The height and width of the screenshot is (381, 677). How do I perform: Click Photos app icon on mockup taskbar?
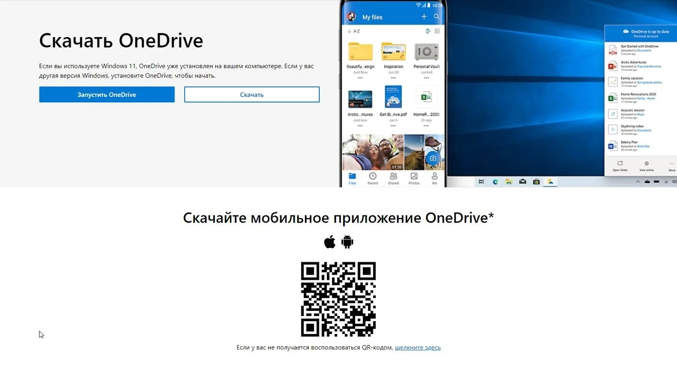coord(550,182)
